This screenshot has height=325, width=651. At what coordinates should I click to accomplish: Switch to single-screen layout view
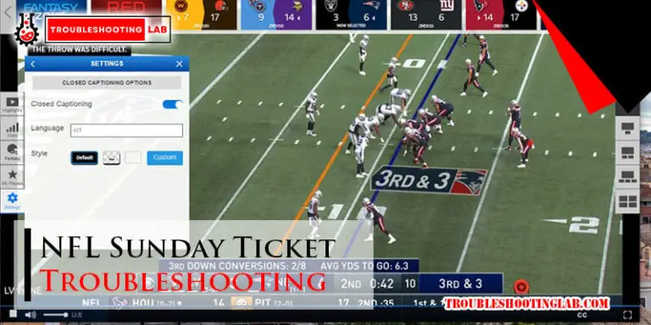(627, 128)
